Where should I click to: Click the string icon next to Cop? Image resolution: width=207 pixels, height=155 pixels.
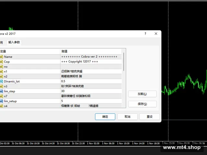point(1,62)
